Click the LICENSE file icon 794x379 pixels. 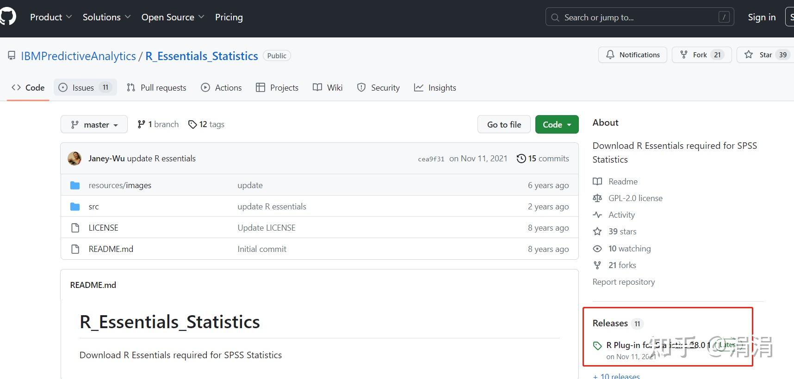click(75, 228)
